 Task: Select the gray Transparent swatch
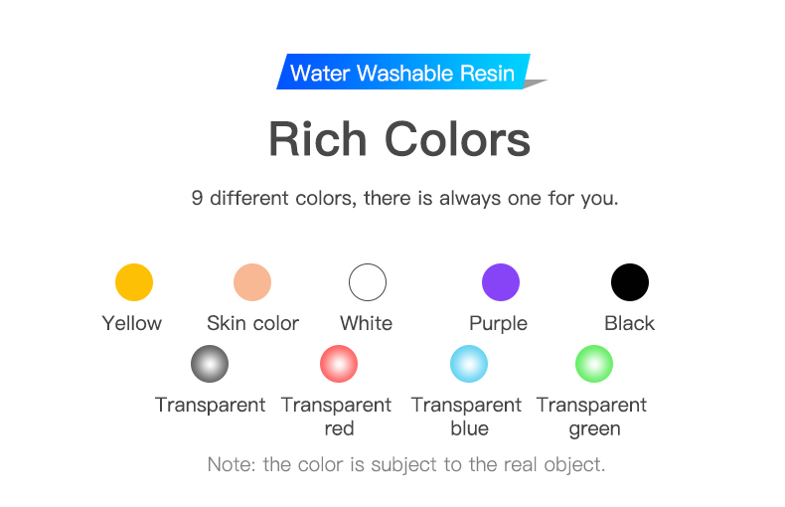210,364
